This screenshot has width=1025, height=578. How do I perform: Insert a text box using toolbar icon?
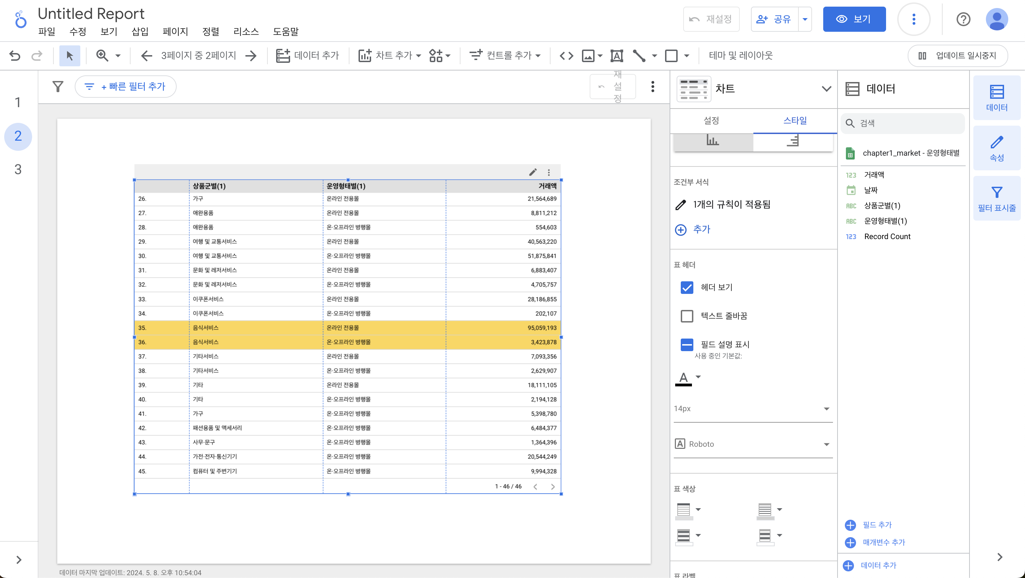[x=616, y=55]
